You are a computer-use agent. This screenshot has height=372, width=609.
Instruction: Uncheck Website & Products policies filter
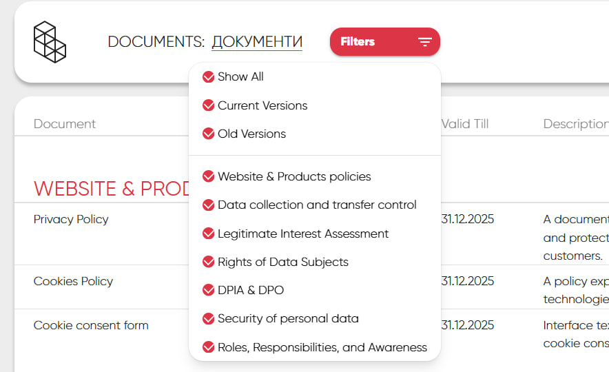[209, 176]
